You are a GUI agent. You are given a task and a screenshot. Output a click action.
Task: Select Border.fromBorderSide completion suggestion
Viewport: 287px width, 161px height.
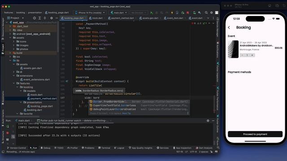(x=139, y=102)
